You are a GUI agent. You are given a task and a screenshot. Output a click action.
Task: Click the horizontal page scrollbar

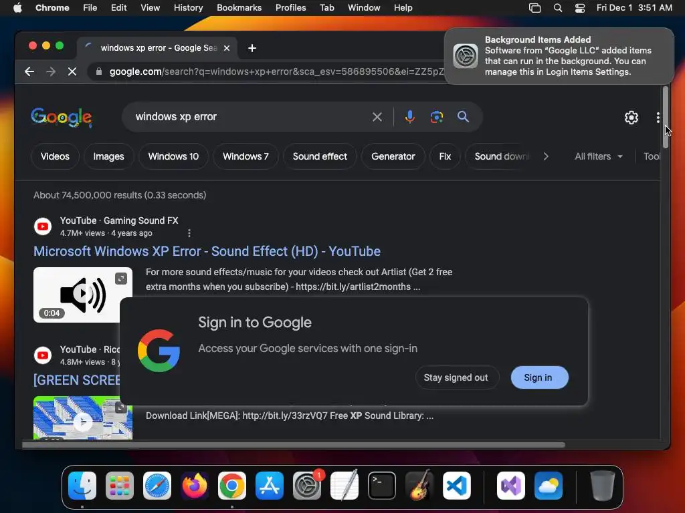coord(293,445)
